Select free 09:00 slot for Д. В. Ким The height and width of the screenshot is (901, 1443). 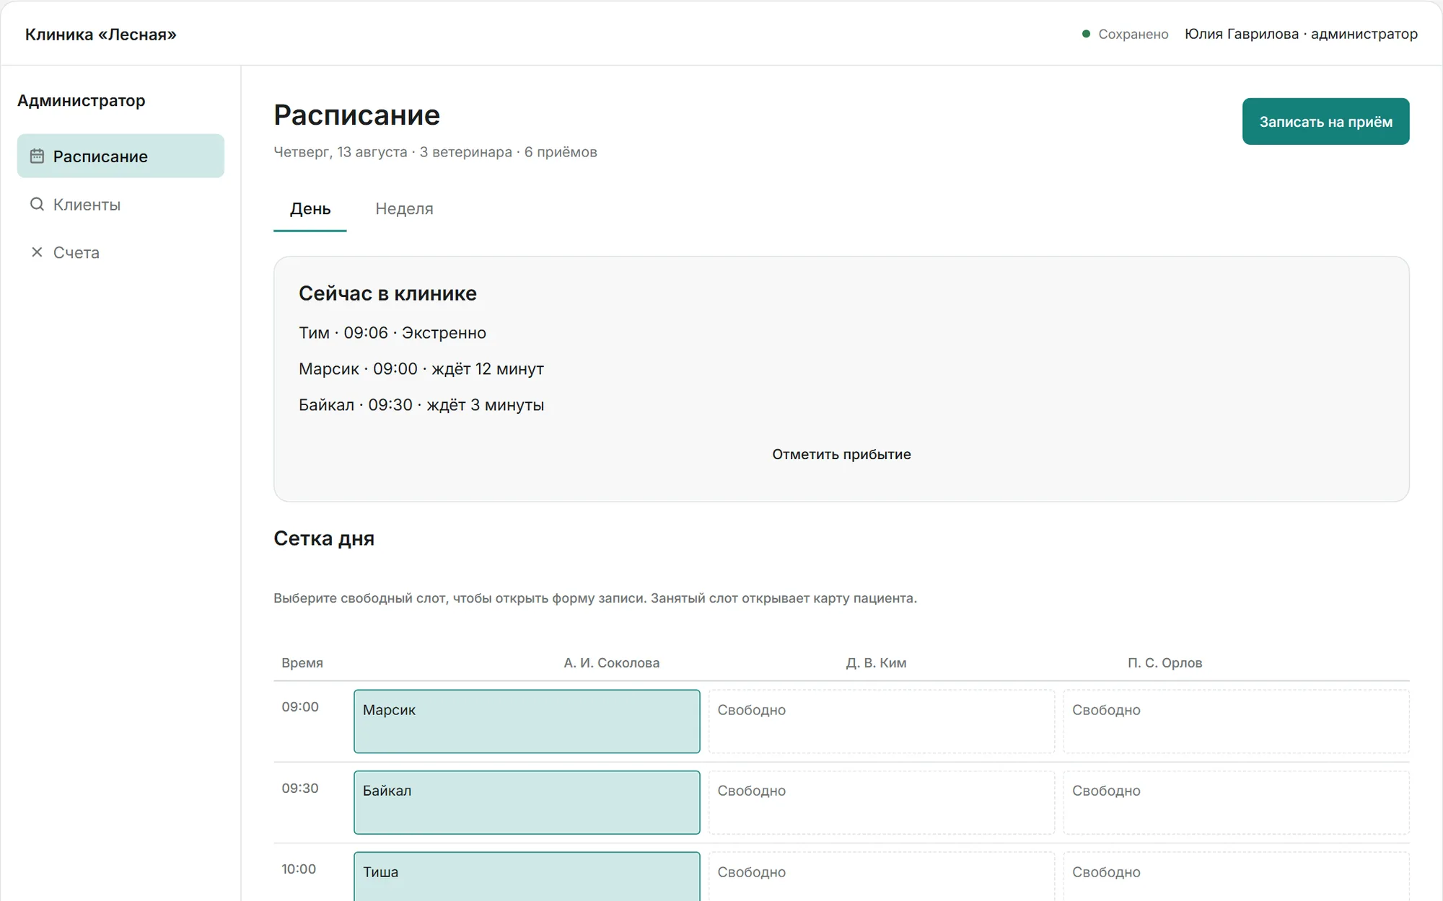point(882,722)
